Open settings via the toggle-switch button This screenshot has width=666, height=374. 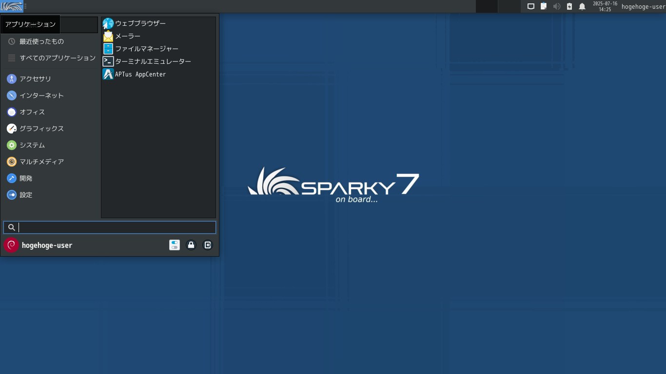(x=175, y=245)
